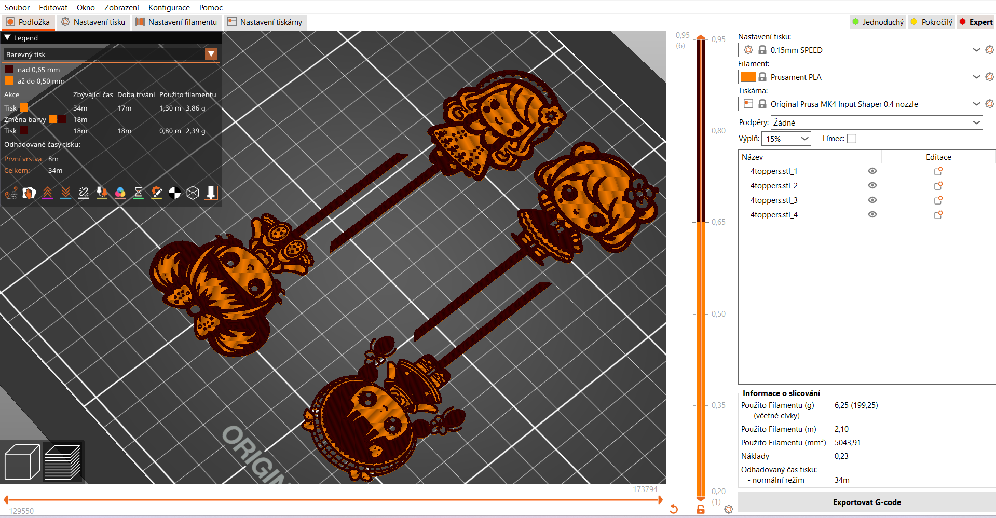Toggle custom G-codes gear-pencil icon

156,193
